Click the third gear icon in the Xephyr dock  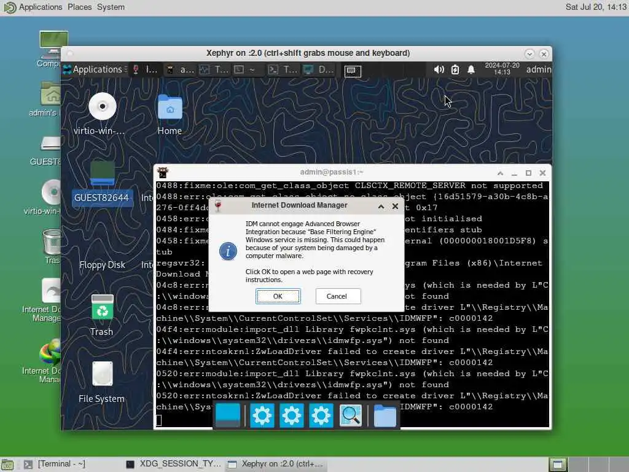coord(321,415)
